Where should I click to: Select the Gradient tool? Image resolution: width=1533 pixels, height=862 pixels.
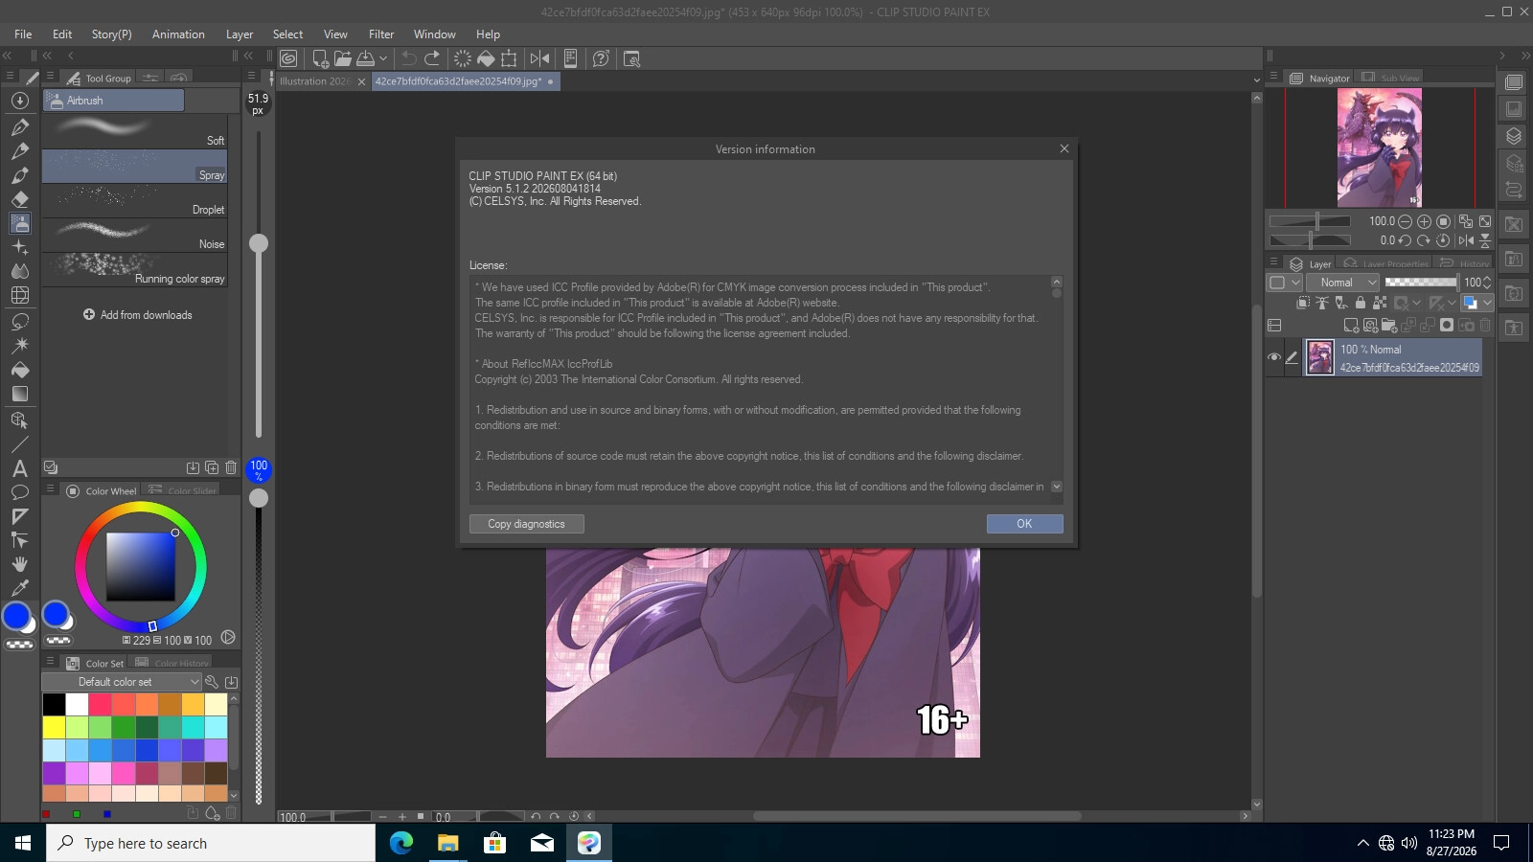(x=19, y=394)
